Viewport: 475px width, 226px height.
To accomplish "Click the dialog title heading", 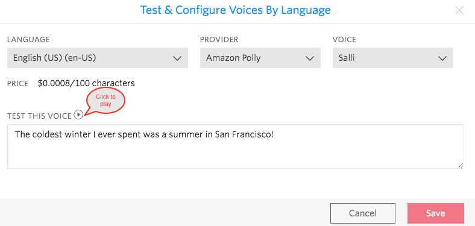I will tap(235, 10).
